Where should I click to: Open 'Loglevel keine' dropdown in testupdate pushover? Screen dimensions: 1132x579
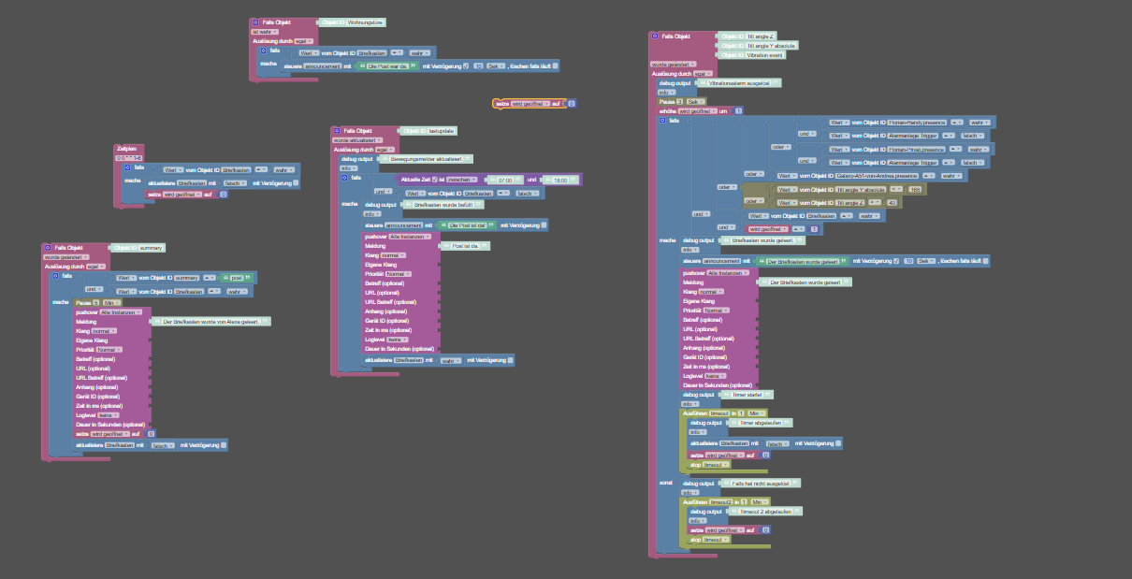[x=398, y=339]
